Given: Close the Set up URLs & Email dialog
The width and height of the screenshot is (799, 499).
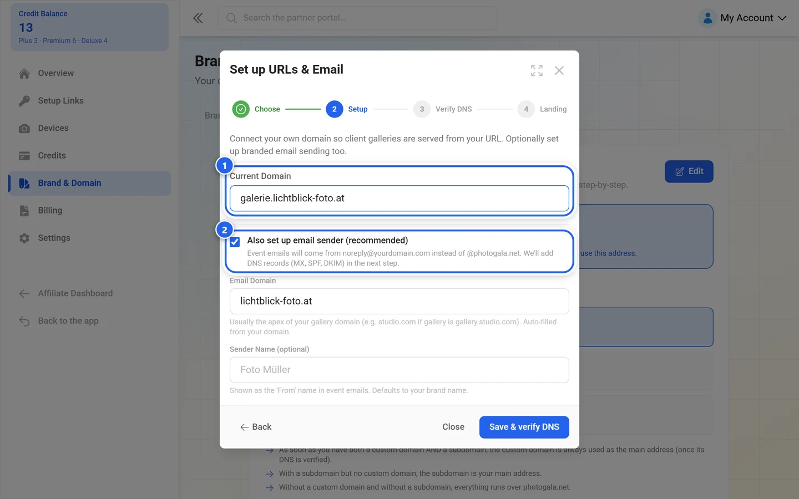Looking at the screenshot, I should [559, 70].
